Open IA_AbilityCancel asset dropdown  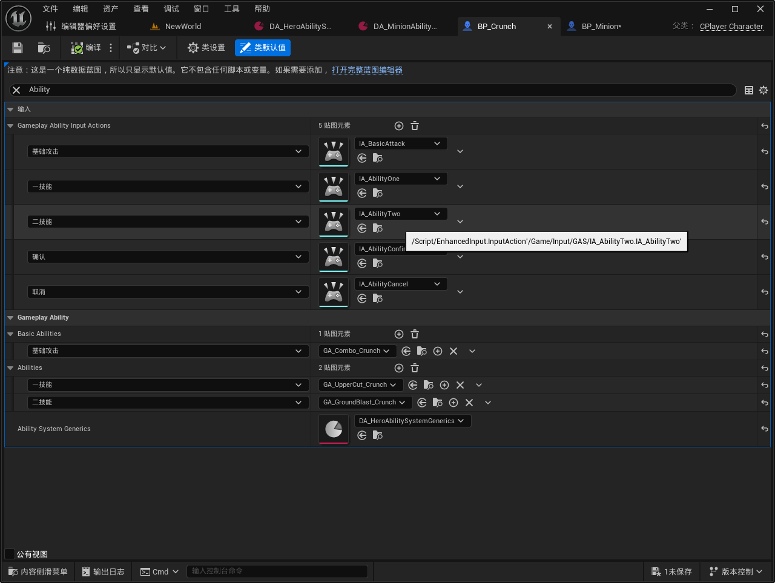pyautogui.click(x=401, y=284)
